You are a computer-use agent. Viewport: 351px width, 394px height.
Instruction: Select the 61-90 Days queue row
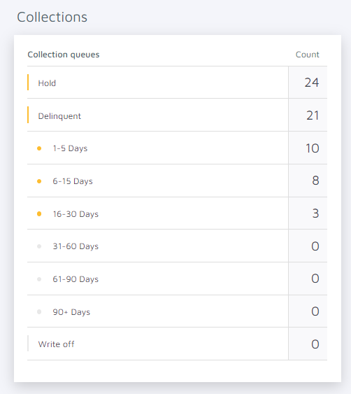pyautogui.click(x=177, y=279)
